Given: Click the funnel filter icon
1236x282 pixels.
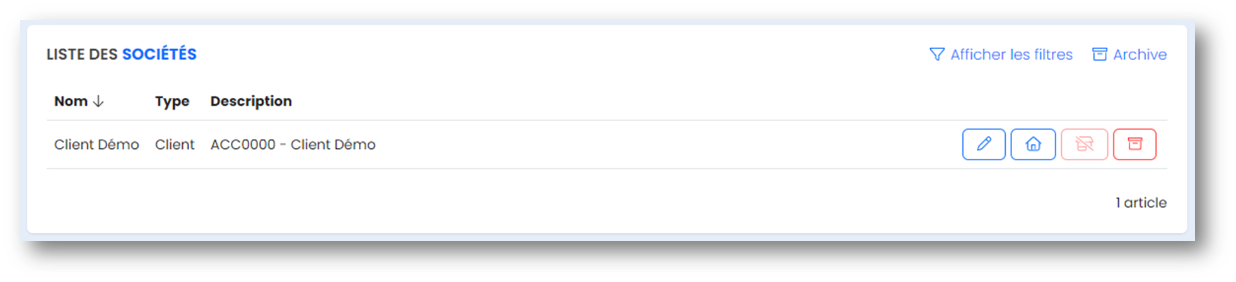Looking at the screenshot, I should coord(937,54).
